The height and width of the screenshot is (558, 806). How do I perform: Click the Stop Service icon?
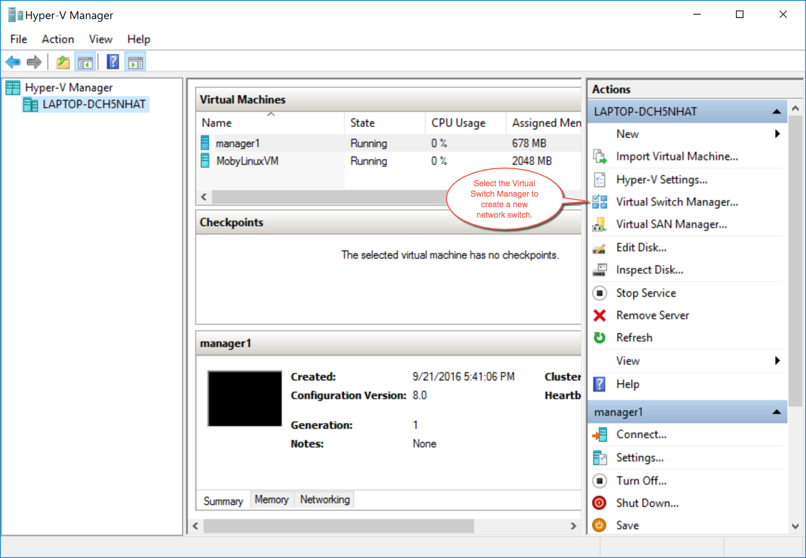click(x=599, y=292)
